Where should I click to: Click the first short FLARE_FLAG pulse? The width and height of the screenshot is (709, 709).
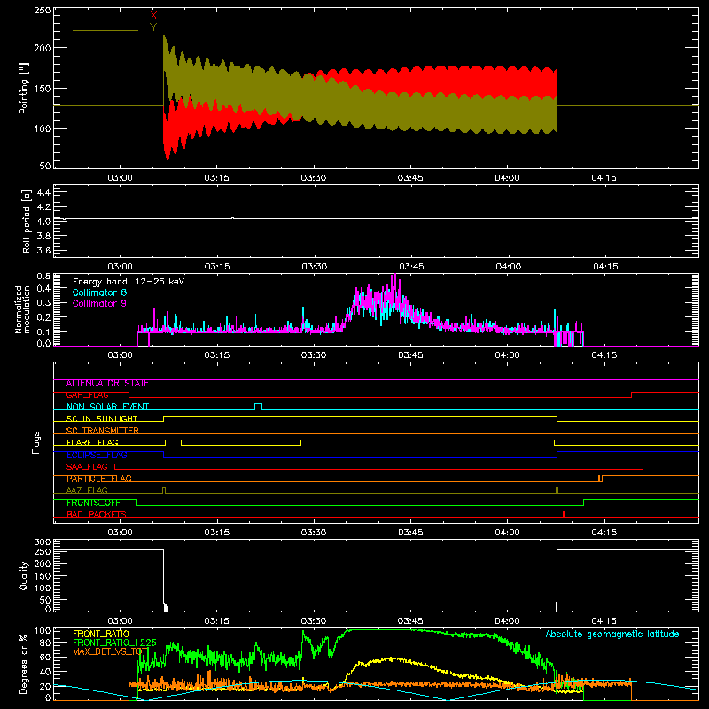[x=173, y=442]
